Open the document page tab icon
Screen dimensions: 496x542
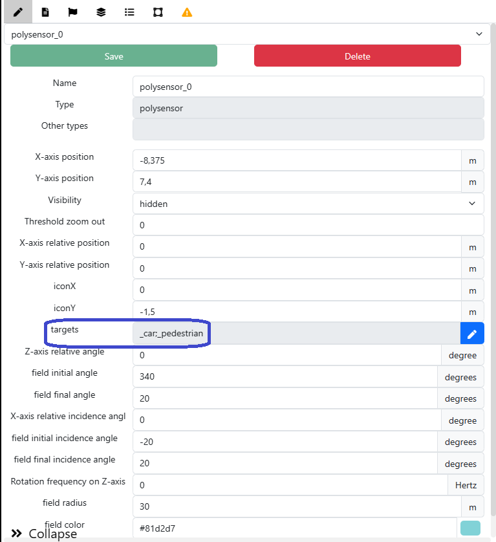[45, 12]
